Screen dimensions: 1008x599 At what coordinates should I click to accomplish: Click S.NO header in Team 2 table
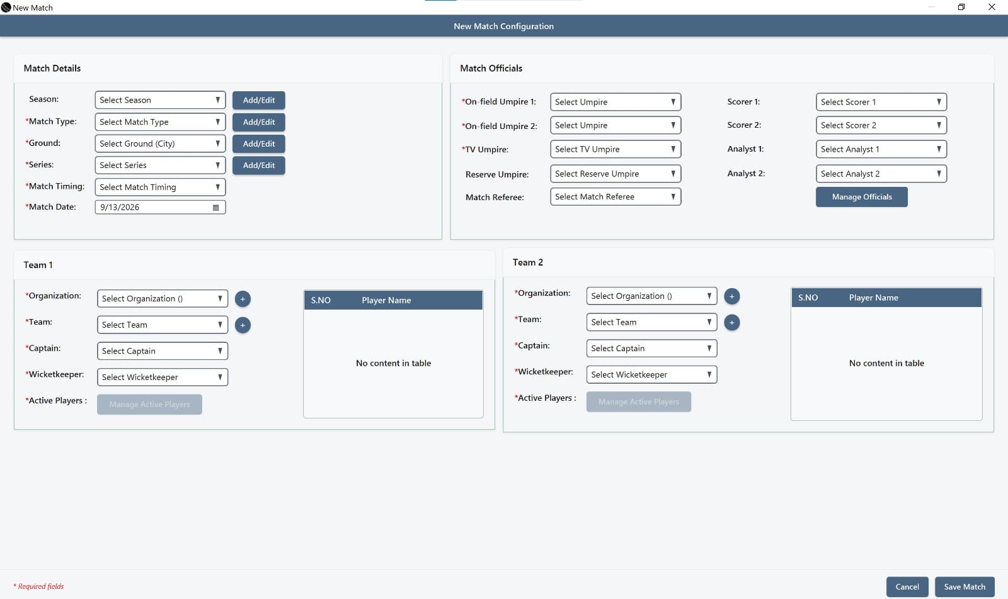point(808,298)
